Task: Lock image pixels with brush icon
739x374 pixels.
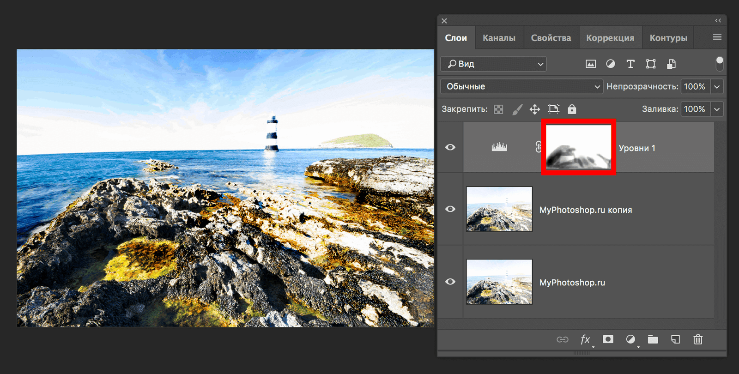Action: click(517, 109)
